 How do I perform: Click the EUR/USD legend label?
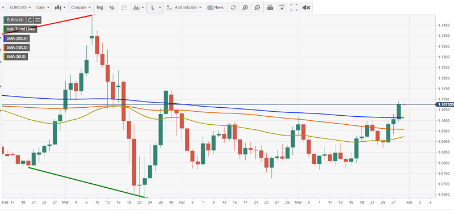[x=15, y=20]
